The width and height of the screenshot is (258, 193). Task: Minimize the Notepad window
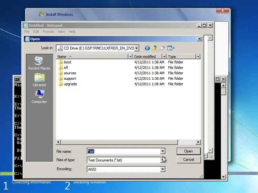pyautogui.click(x=199, y=25)
